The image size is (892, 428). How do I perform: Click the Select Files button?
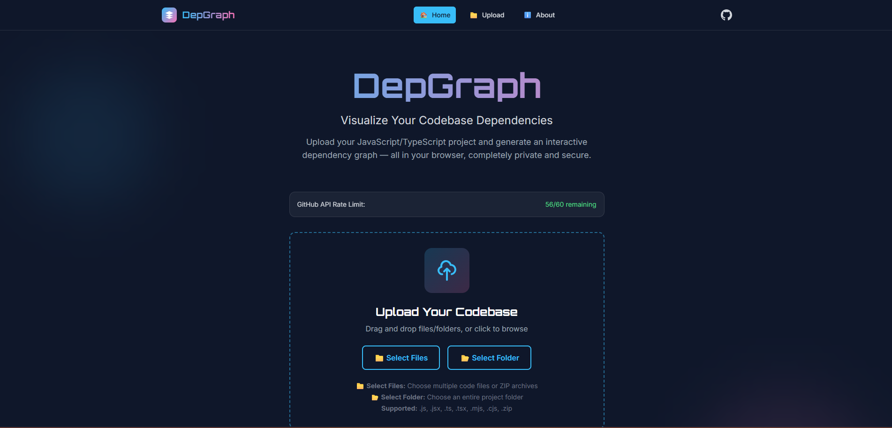[x=401, y=358]
